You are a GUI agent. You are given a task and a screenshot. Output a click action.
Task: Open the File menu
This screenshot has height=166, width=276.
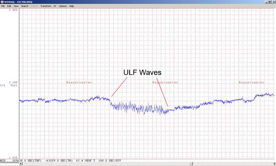[x=3, y=6]
